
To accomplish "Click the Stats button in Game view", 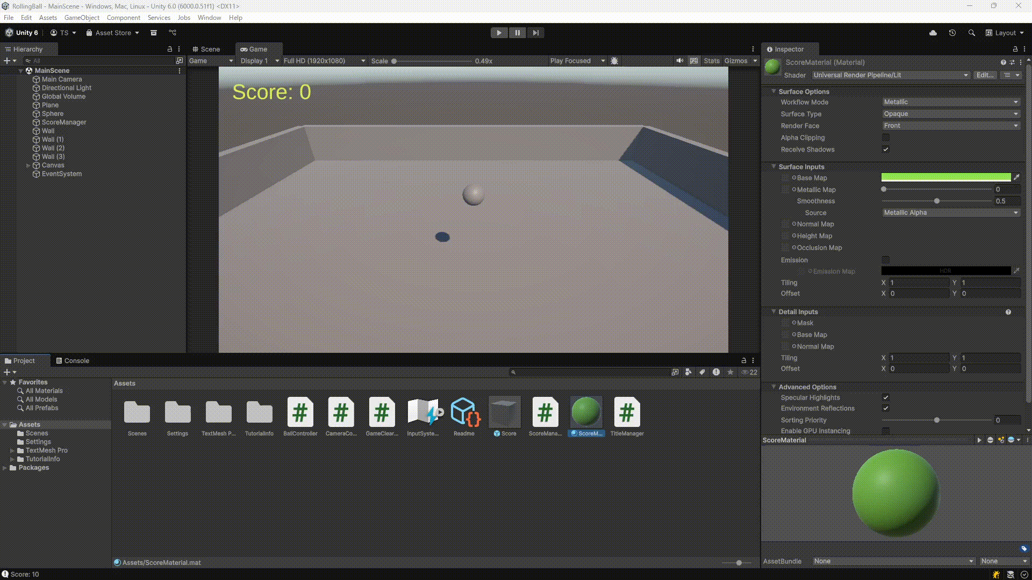I will pyautogui.click(x=711, y=61).
